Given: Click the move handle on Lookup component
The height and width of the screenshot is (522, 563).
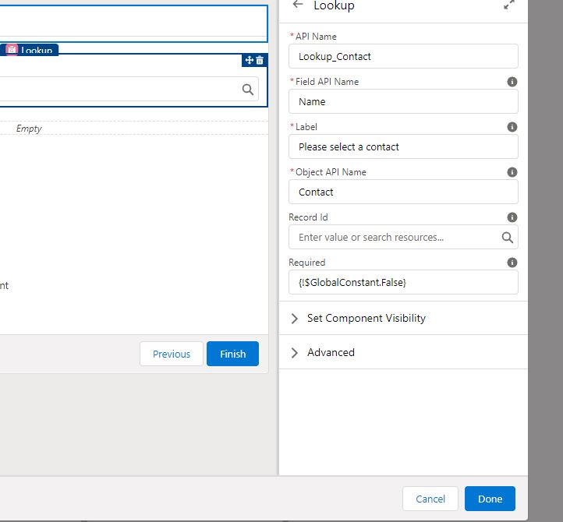Looking at the screenshot, I should 250,60.
